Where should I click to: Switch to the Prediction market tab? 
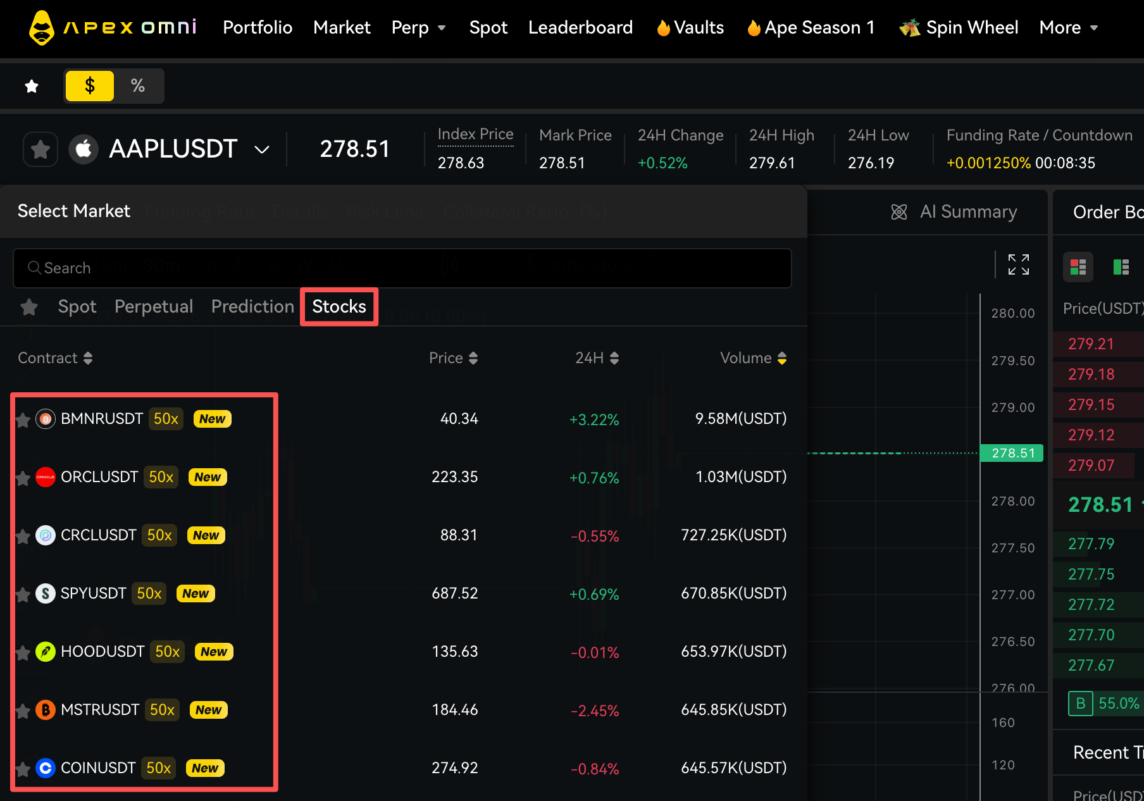[x=252, y=307]
